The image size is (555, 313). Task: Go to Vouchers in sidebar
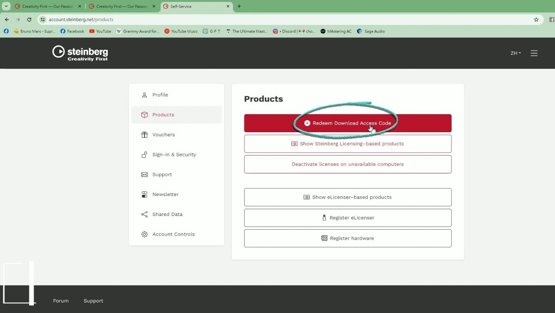(163, 135)
